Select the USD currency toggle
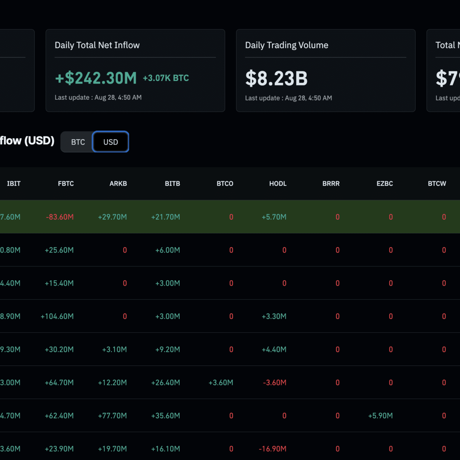The width and height of the screenshot is (460, 460). (110, 142)
